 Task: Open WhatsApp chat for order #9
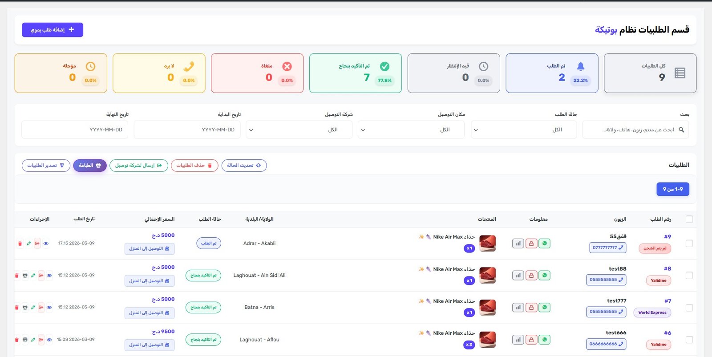click(544, 243)
